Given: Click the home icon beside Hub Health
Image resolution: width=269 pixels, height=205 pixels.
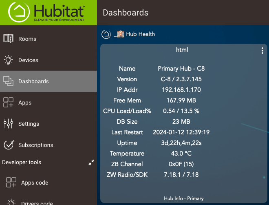Looking at the screenshot, I should tap(106, 34).
